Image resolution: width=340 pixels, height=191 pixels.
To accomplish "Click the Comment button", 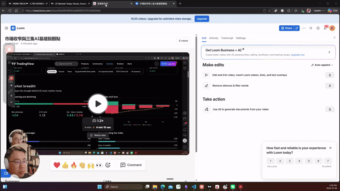I will tap(131, 165).
